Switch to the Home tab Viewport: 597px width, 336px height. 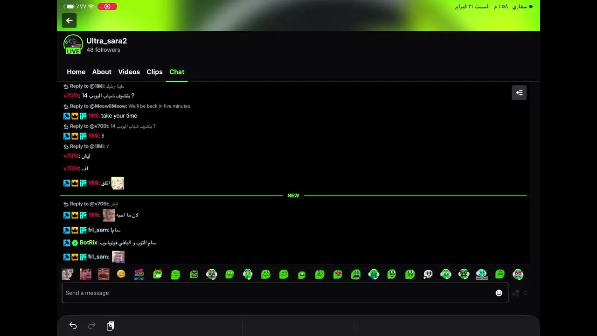76,72
